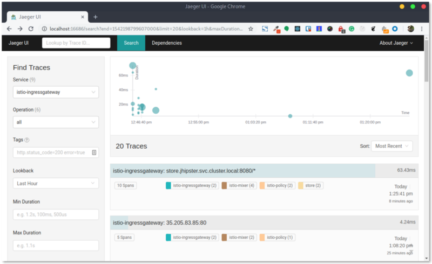The width and height of the screenshot is (432, 264).
Task: Click the istio-policy (1) service tag
Action: (276, 237)
